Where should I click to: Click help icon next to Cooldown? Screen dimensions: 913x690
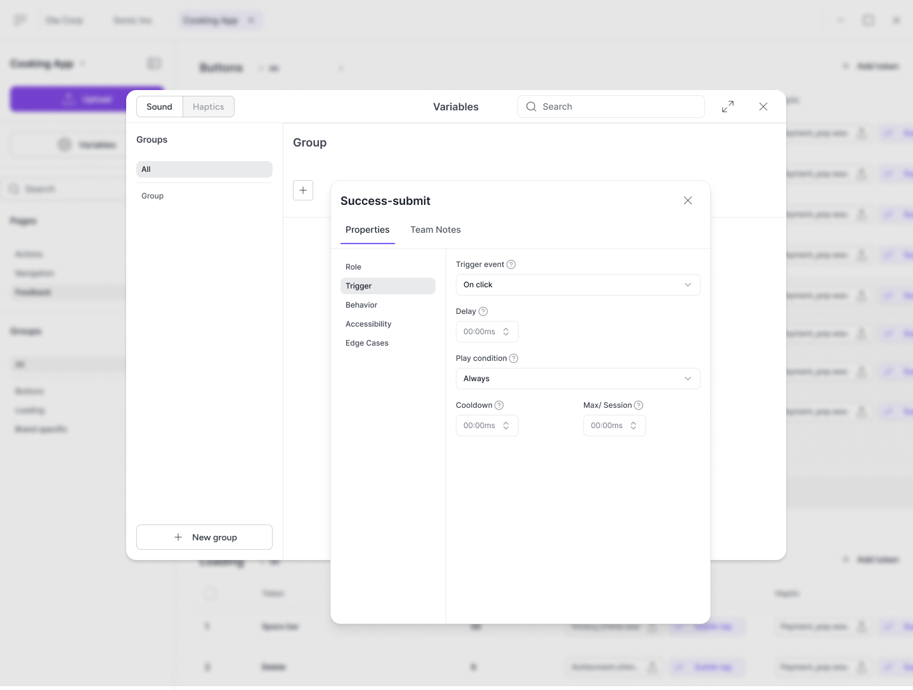tap(499, 405)
